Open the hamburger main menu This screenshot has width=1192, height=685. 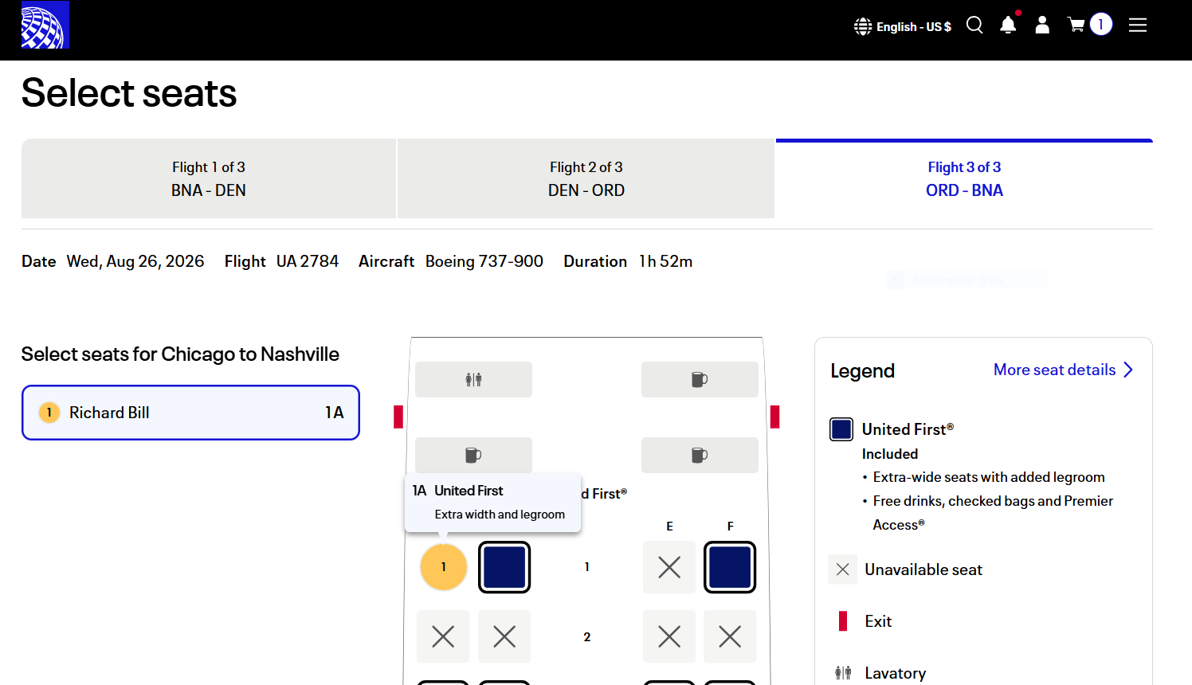1138,25
